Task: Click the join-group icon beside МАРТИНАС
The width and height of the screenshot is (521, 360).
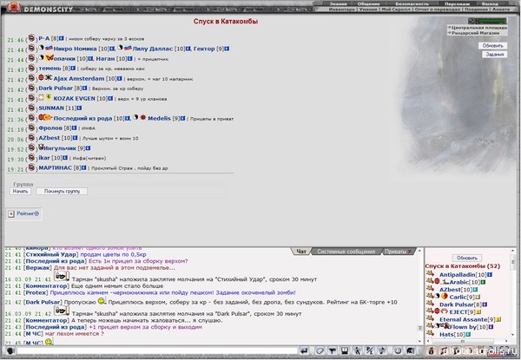Action: click(x=31, y=167)
